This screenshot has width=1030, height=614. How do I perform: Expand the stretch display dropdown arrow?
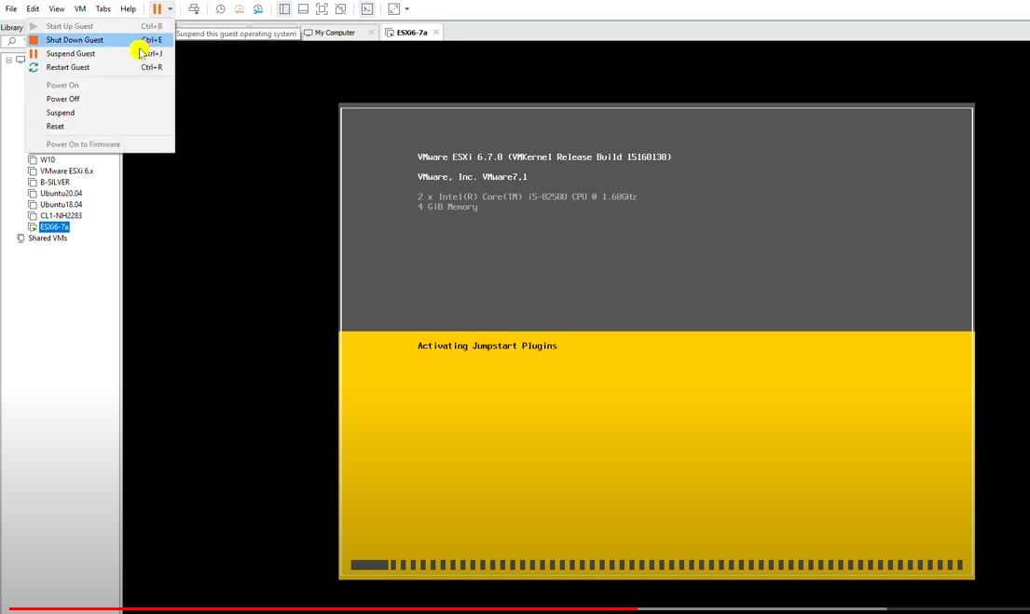(407, 9)
